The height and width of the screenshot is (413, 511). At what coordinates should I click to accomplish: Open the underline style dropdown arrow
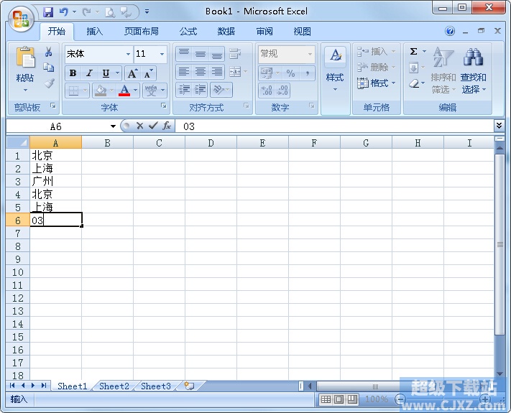117,73
